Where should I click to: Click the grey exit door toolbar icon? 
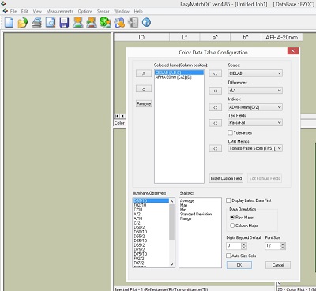click(x=133, y=22)
